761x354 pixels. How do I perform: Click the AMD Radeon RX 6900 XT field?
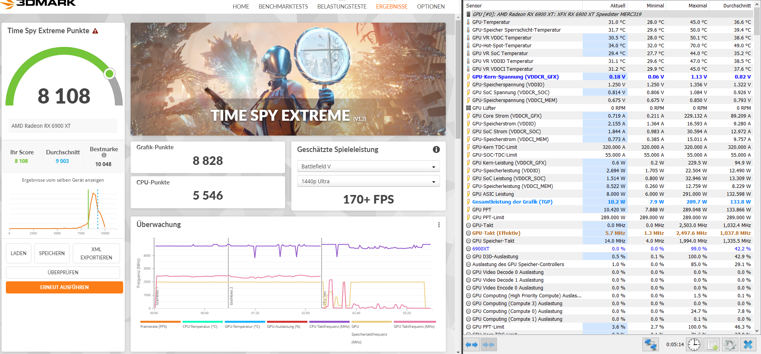[x=63, y=126]
